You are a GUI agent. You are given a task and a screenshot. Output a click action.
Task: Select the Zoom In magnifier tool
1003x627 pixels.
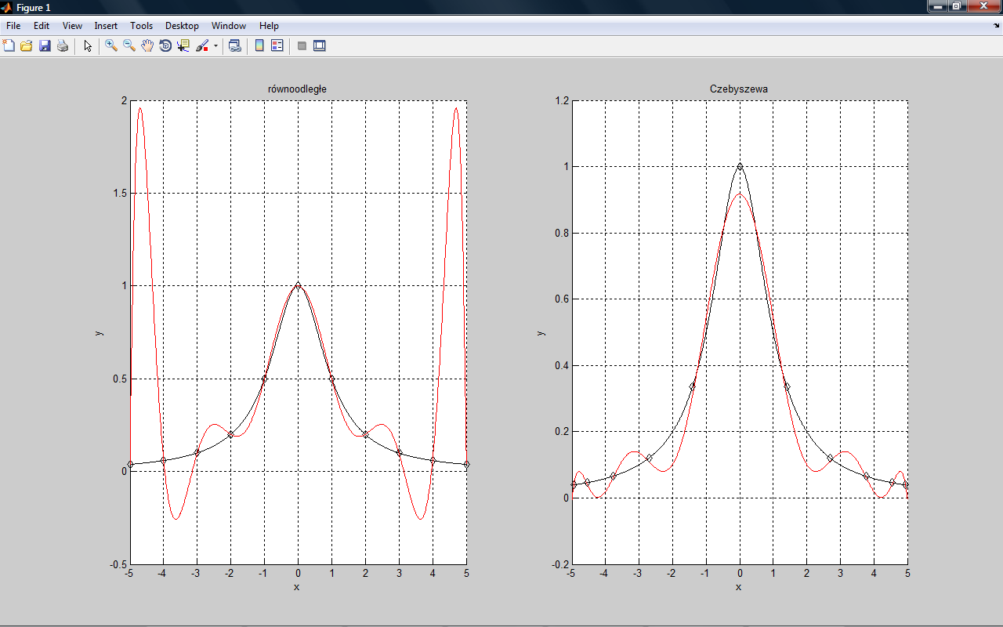click(x=111, y=46)
